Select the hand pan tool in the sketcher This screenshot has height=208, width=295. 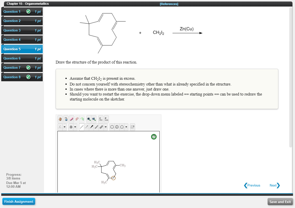[60, 119]
